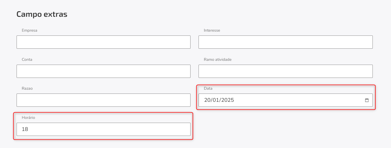Select the day segment 20 in Data
This screenshot has width=391, height=148.
tap(207, 100)
